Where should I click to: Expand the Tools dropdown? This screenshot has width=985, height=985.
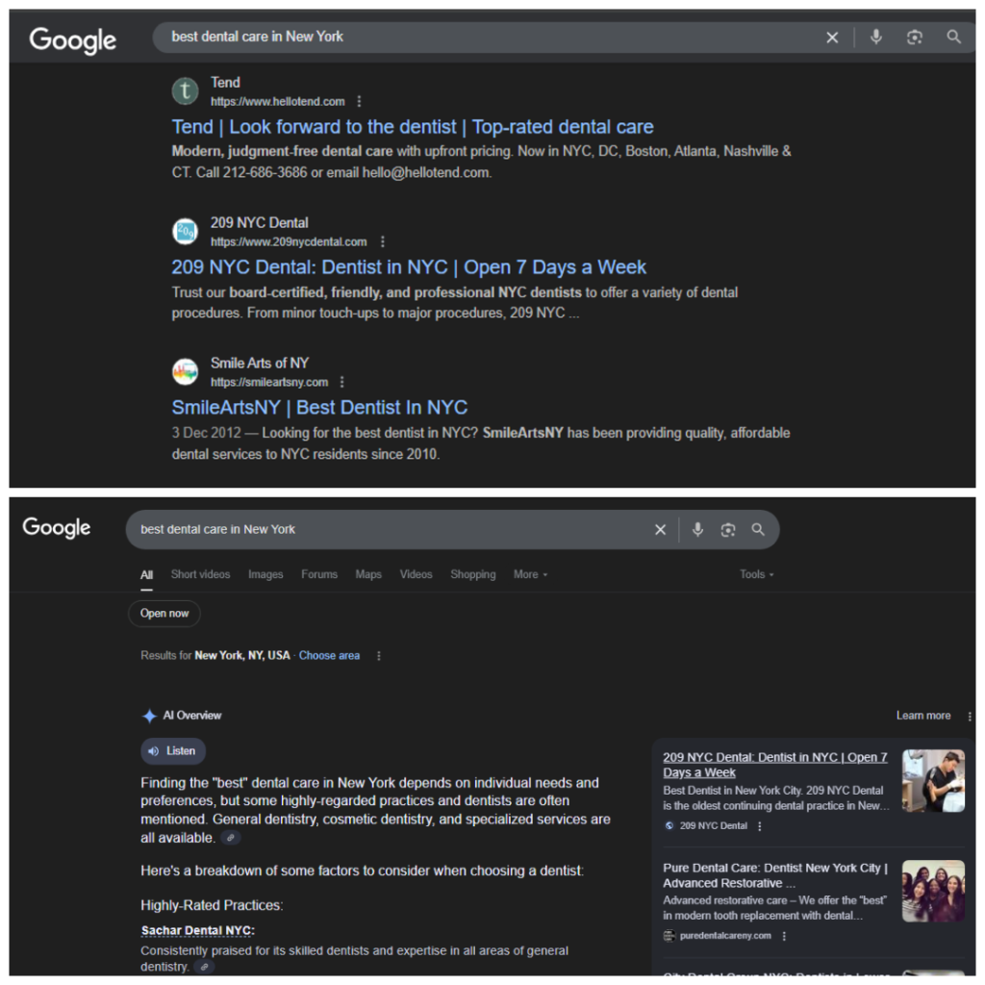757,574
